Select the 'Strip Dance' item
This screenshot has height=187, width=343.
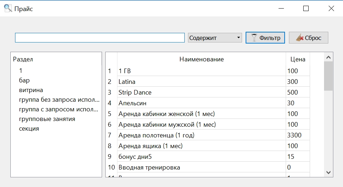click(202, 92)
